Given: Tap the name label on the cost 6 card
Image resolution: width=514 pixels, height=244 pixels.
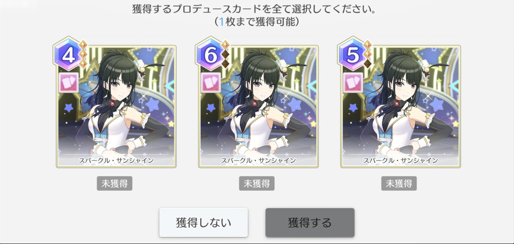Looking at the screenshot, I should point(258,161).
